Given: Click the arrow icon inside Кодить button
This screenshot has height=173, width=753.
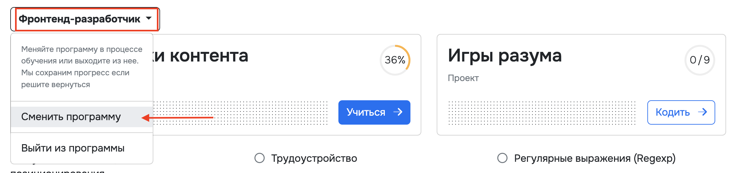Looking at the screenshot, I should pos(702,112).
